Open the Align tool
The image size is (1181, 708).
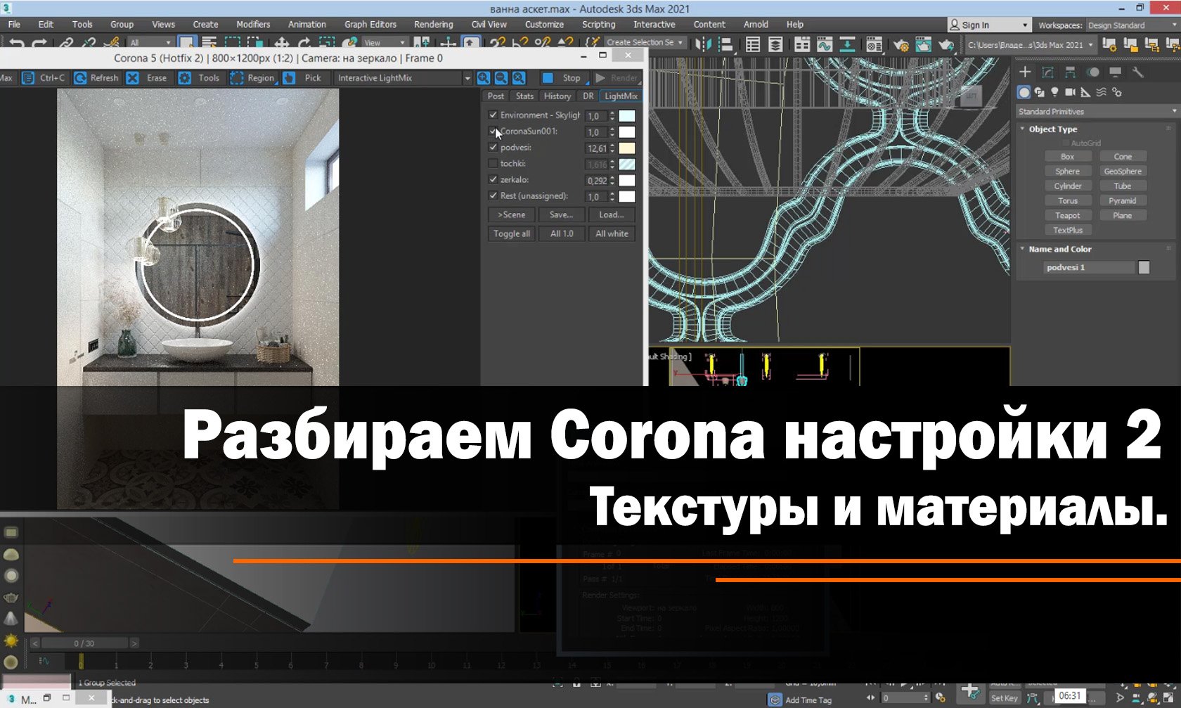(725, 44)
